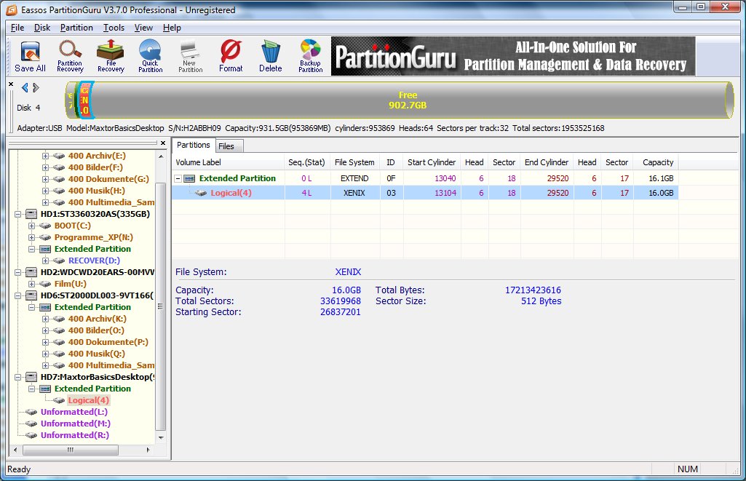Open the Partition menu
The width and height of the screenshot is (746, 481).
(76, 28)
